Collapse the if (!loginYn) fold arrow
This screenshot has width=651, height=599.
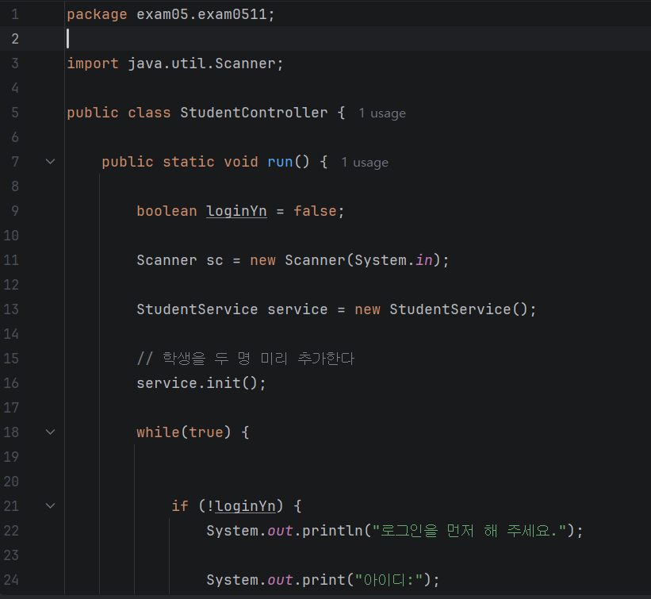[50, 506]
